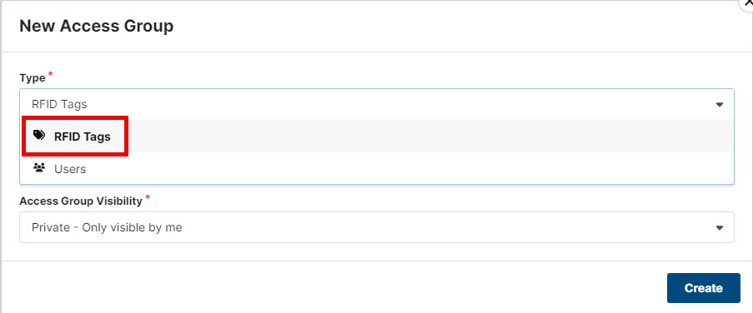Click the Create button
Screen dimensions: 753x313
(x=704, y=288)
